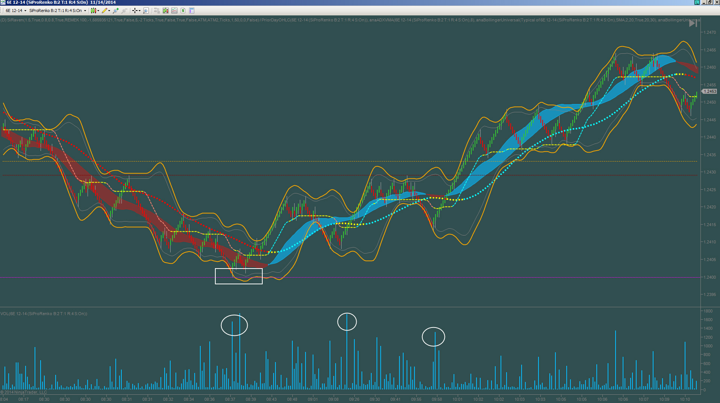Click the 1800 volume axis label
This screenshot has width=720, height=403.
(708, 311)
